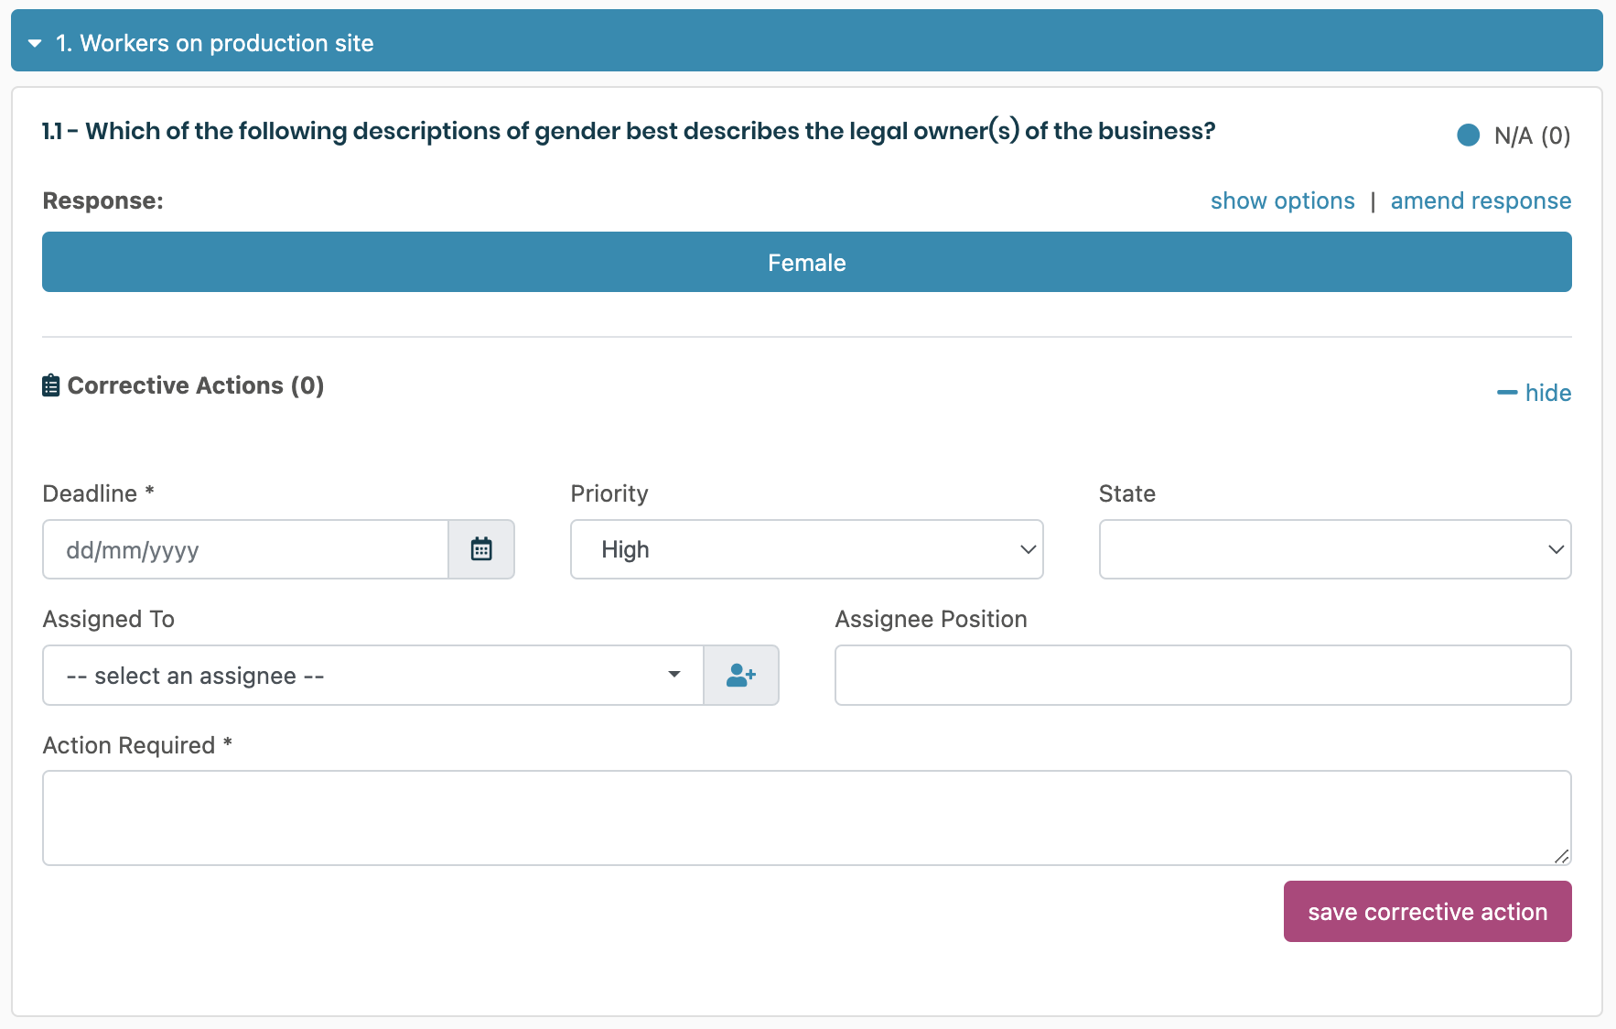Screen dimensions: 1616x1029
Task: Click the question 1.1 title text
Action: coord(628,132)
